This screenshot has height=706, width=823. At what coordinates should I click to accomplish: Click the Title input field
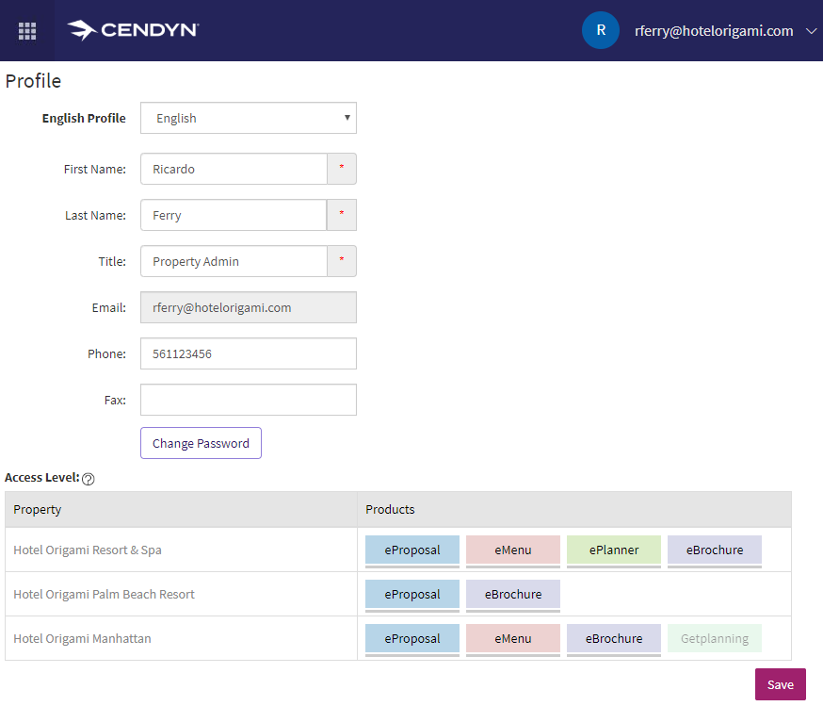pos(234,262)
